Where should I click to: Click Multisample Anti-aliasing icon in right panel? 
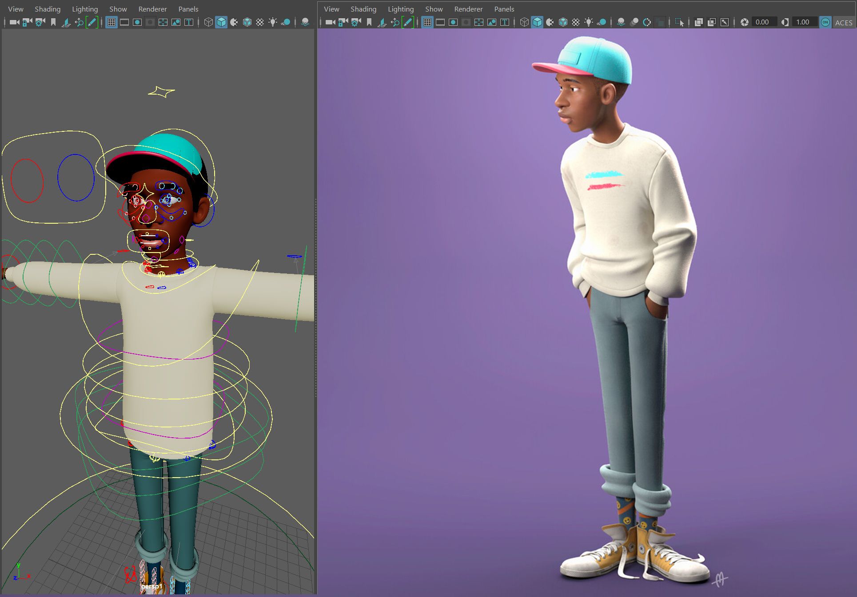(647, 22)
